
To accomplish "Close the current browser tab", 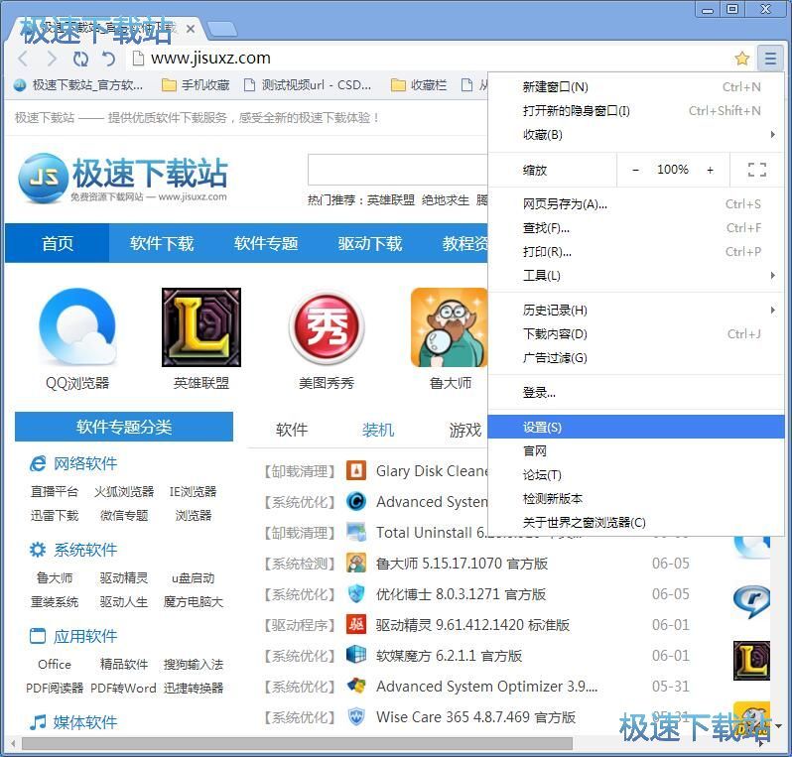I will click(x=191, y=30).
